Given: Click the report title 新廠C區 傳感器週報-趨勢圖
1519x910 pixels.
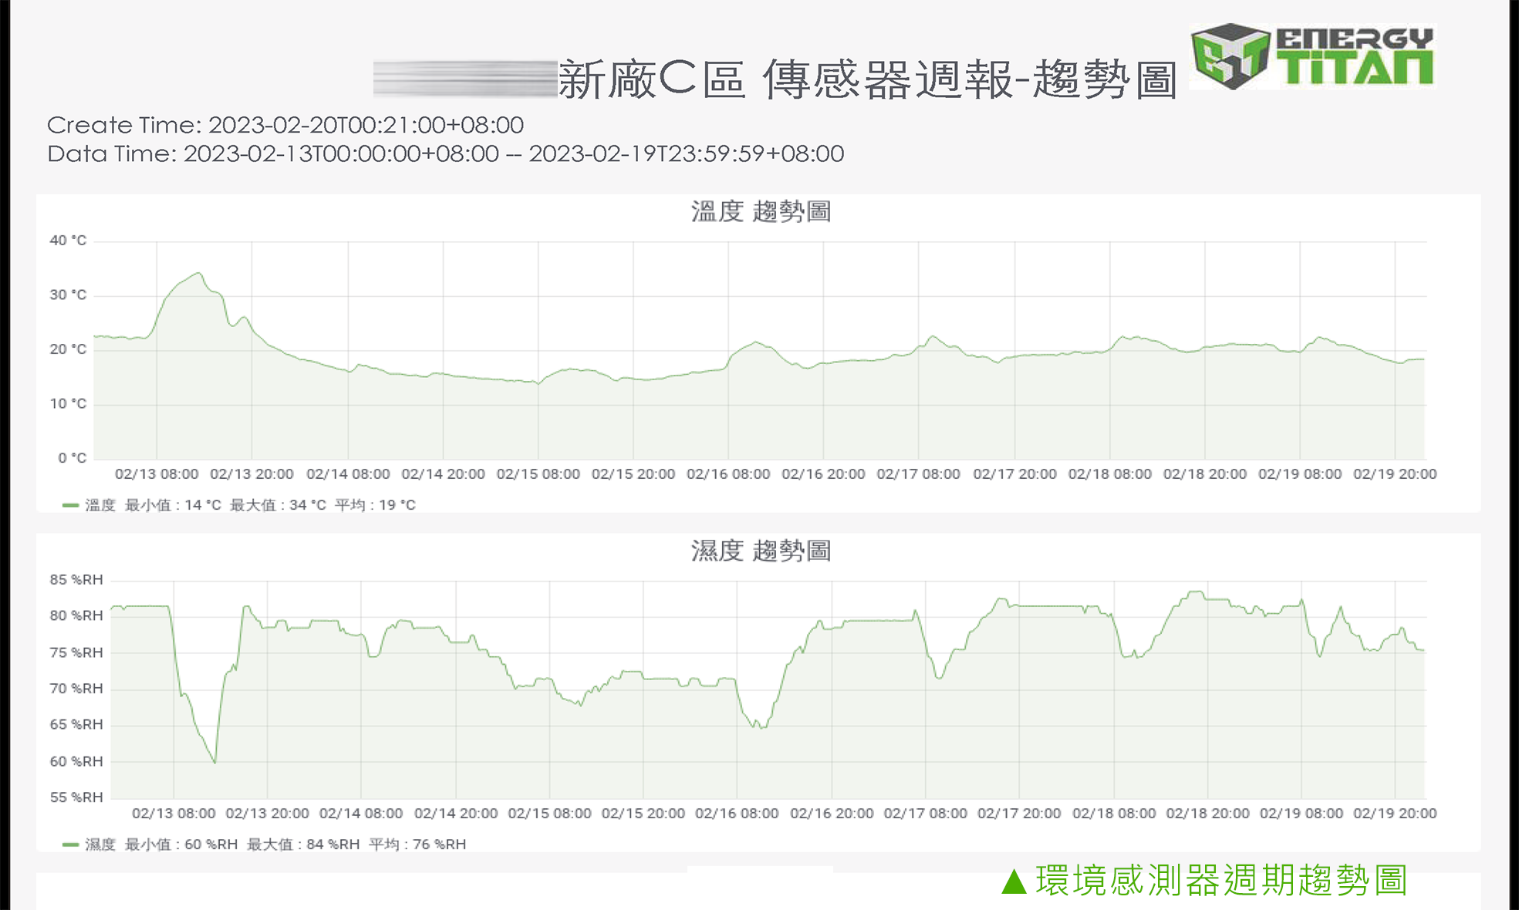Looking at the screenshot, I should coord(866,80).
